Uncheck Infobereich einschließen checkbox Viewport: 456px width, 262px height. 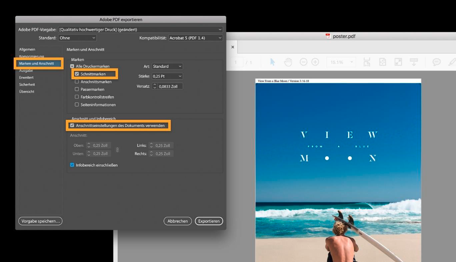click(x=72, y=165)
